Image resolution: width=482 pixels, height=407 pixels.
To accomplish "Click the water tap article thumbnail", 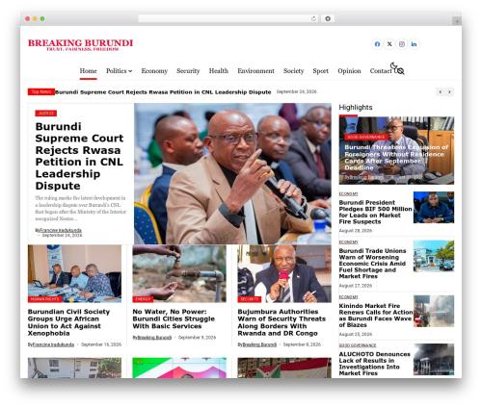I will coord(179,273).
